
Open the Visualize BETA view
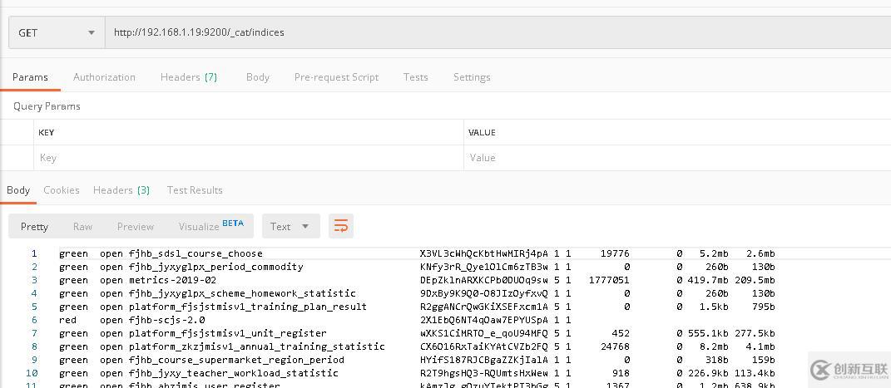click(x=211, y=226)
